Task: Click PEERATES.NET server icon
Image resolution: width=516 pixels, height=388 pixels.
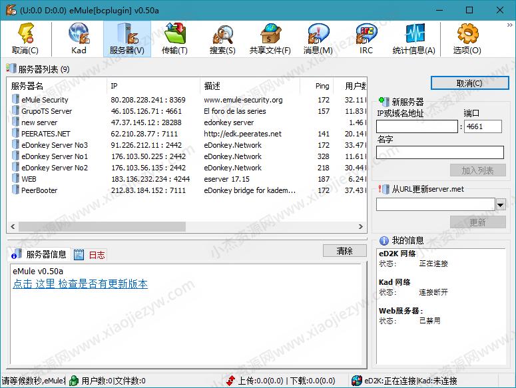Action: click(15, 133)
